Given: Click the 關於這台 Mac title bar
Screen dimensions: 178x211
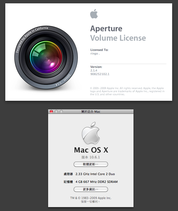Looking at the screenshot, I should pyautogui.click(x=91, y=112).
